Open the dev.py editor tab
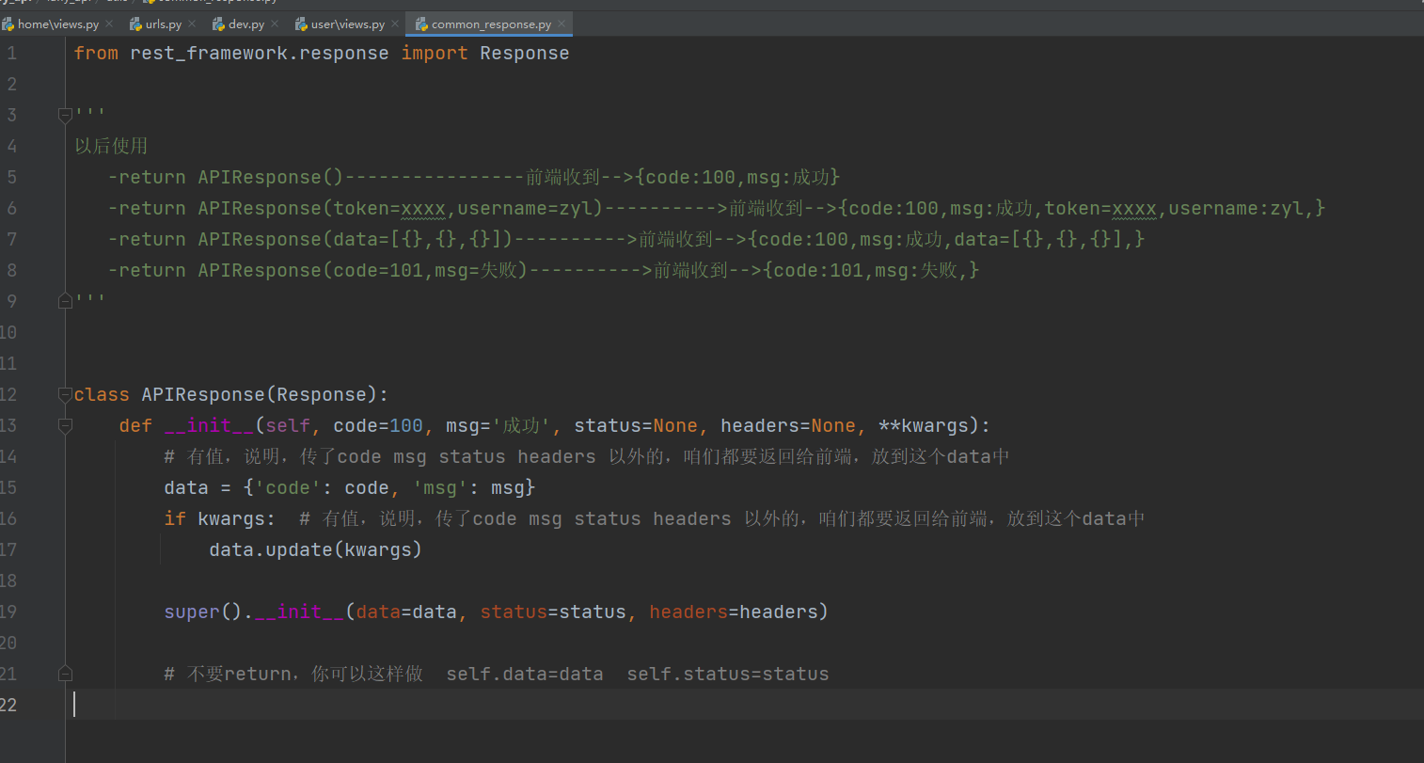Image resolution: width=1424 pixels, height=763 pixels. click(x=246, y=24)
